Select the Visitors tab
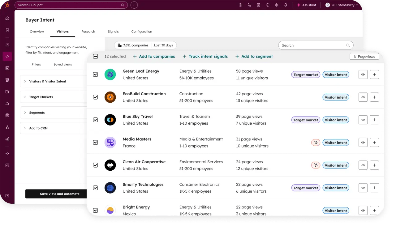The width and height of the screenshot is (396, 226). coord(62,32)
